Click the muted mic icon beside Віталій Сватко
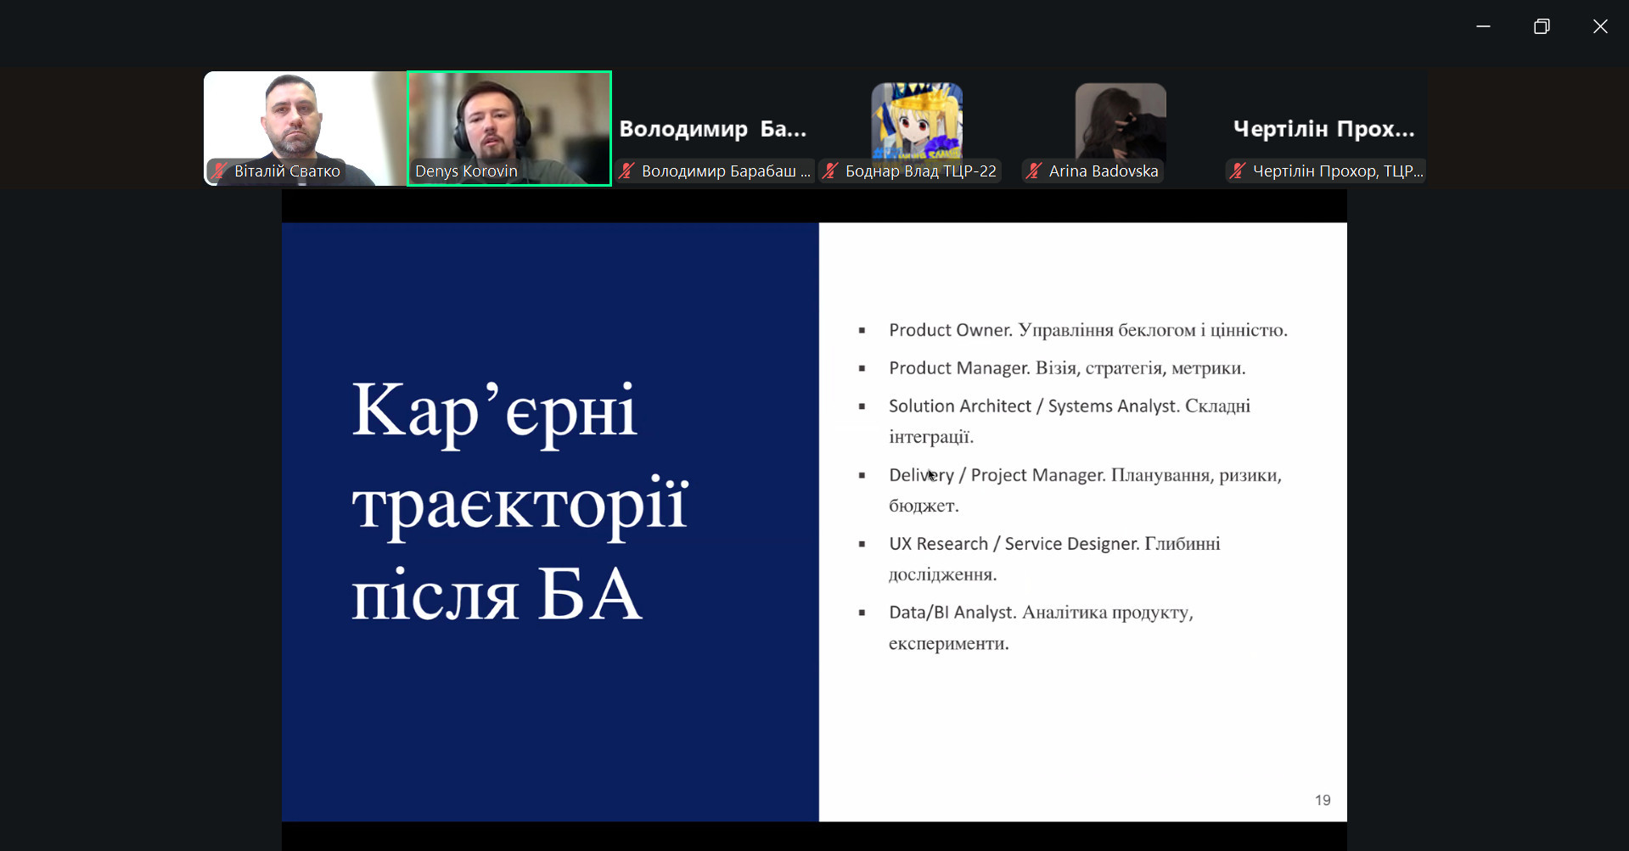The width and height of the screenshot is (1629, 851). [220, 171]
